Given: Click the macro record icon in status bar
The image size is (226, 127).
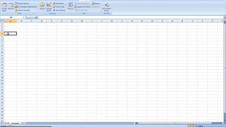Looking at the screenshot, I should pos(10,126).
